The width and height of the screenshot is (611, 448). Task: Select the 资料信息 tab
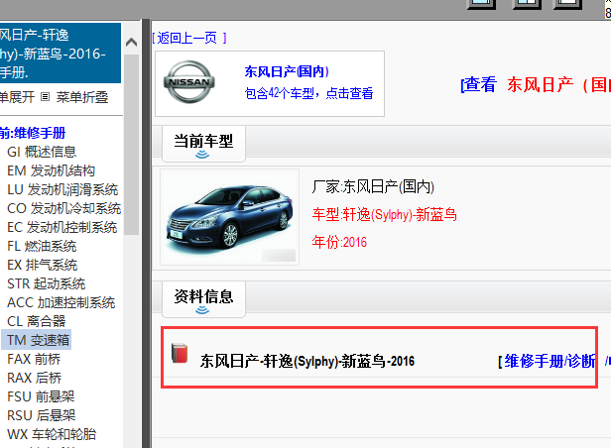(x=203, y=299)
